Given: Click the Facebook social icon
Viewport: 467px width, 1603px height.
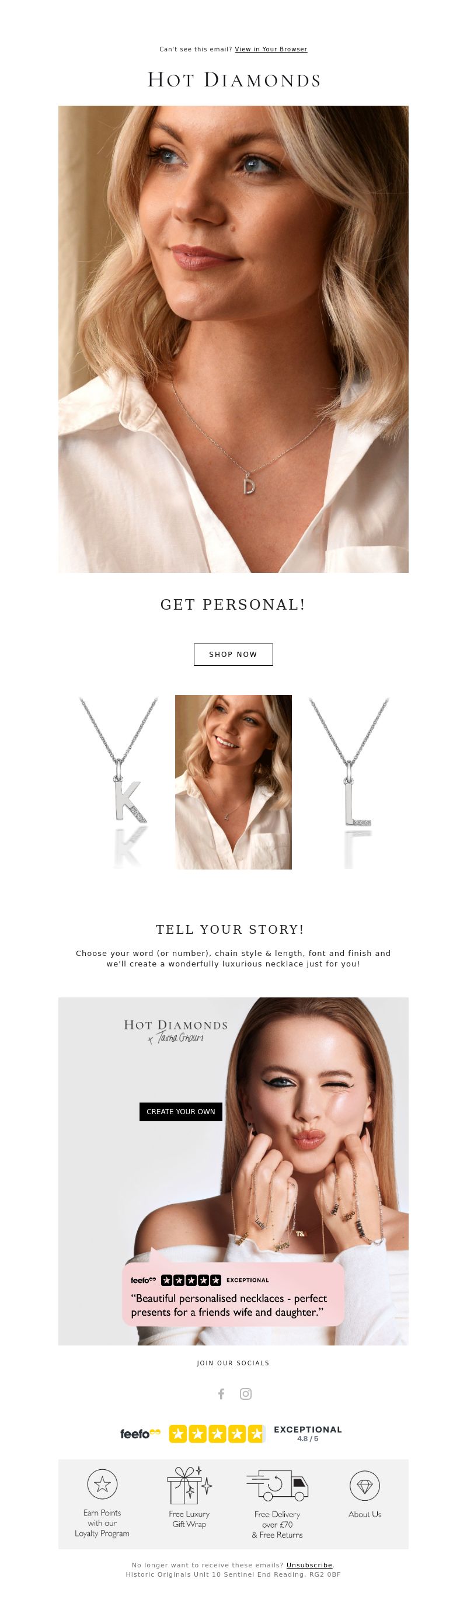Looking at the screenshot, I should pos(221,1393).
